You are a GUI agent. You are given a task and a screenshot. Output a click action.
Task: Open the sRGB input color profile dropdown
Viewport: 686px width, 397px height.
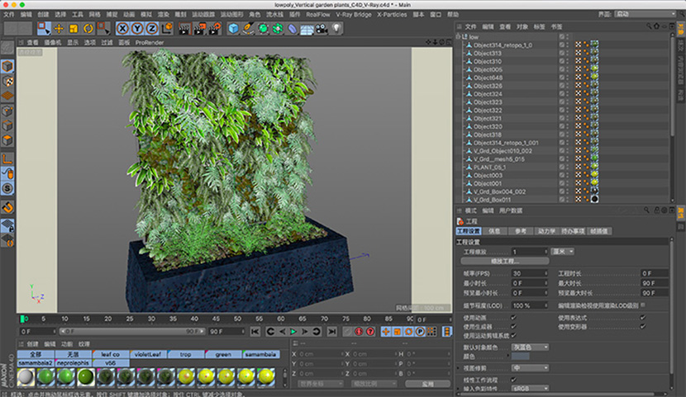pyautogui.click(x=531, y=388)
